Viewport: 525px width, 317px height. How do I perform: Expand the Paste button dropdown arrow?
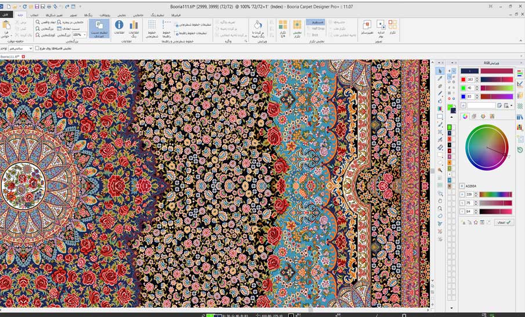(x=10, y=36)
